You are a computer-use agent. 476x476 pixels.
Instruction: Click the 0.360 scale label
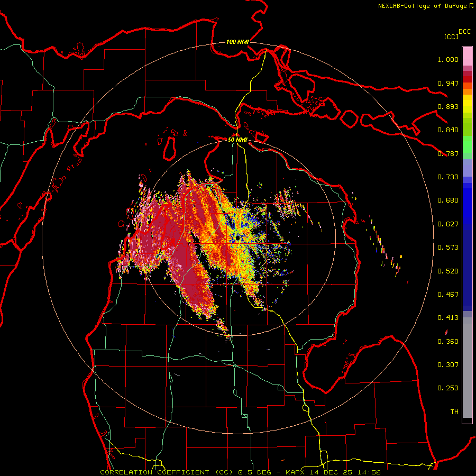(448, 341)
